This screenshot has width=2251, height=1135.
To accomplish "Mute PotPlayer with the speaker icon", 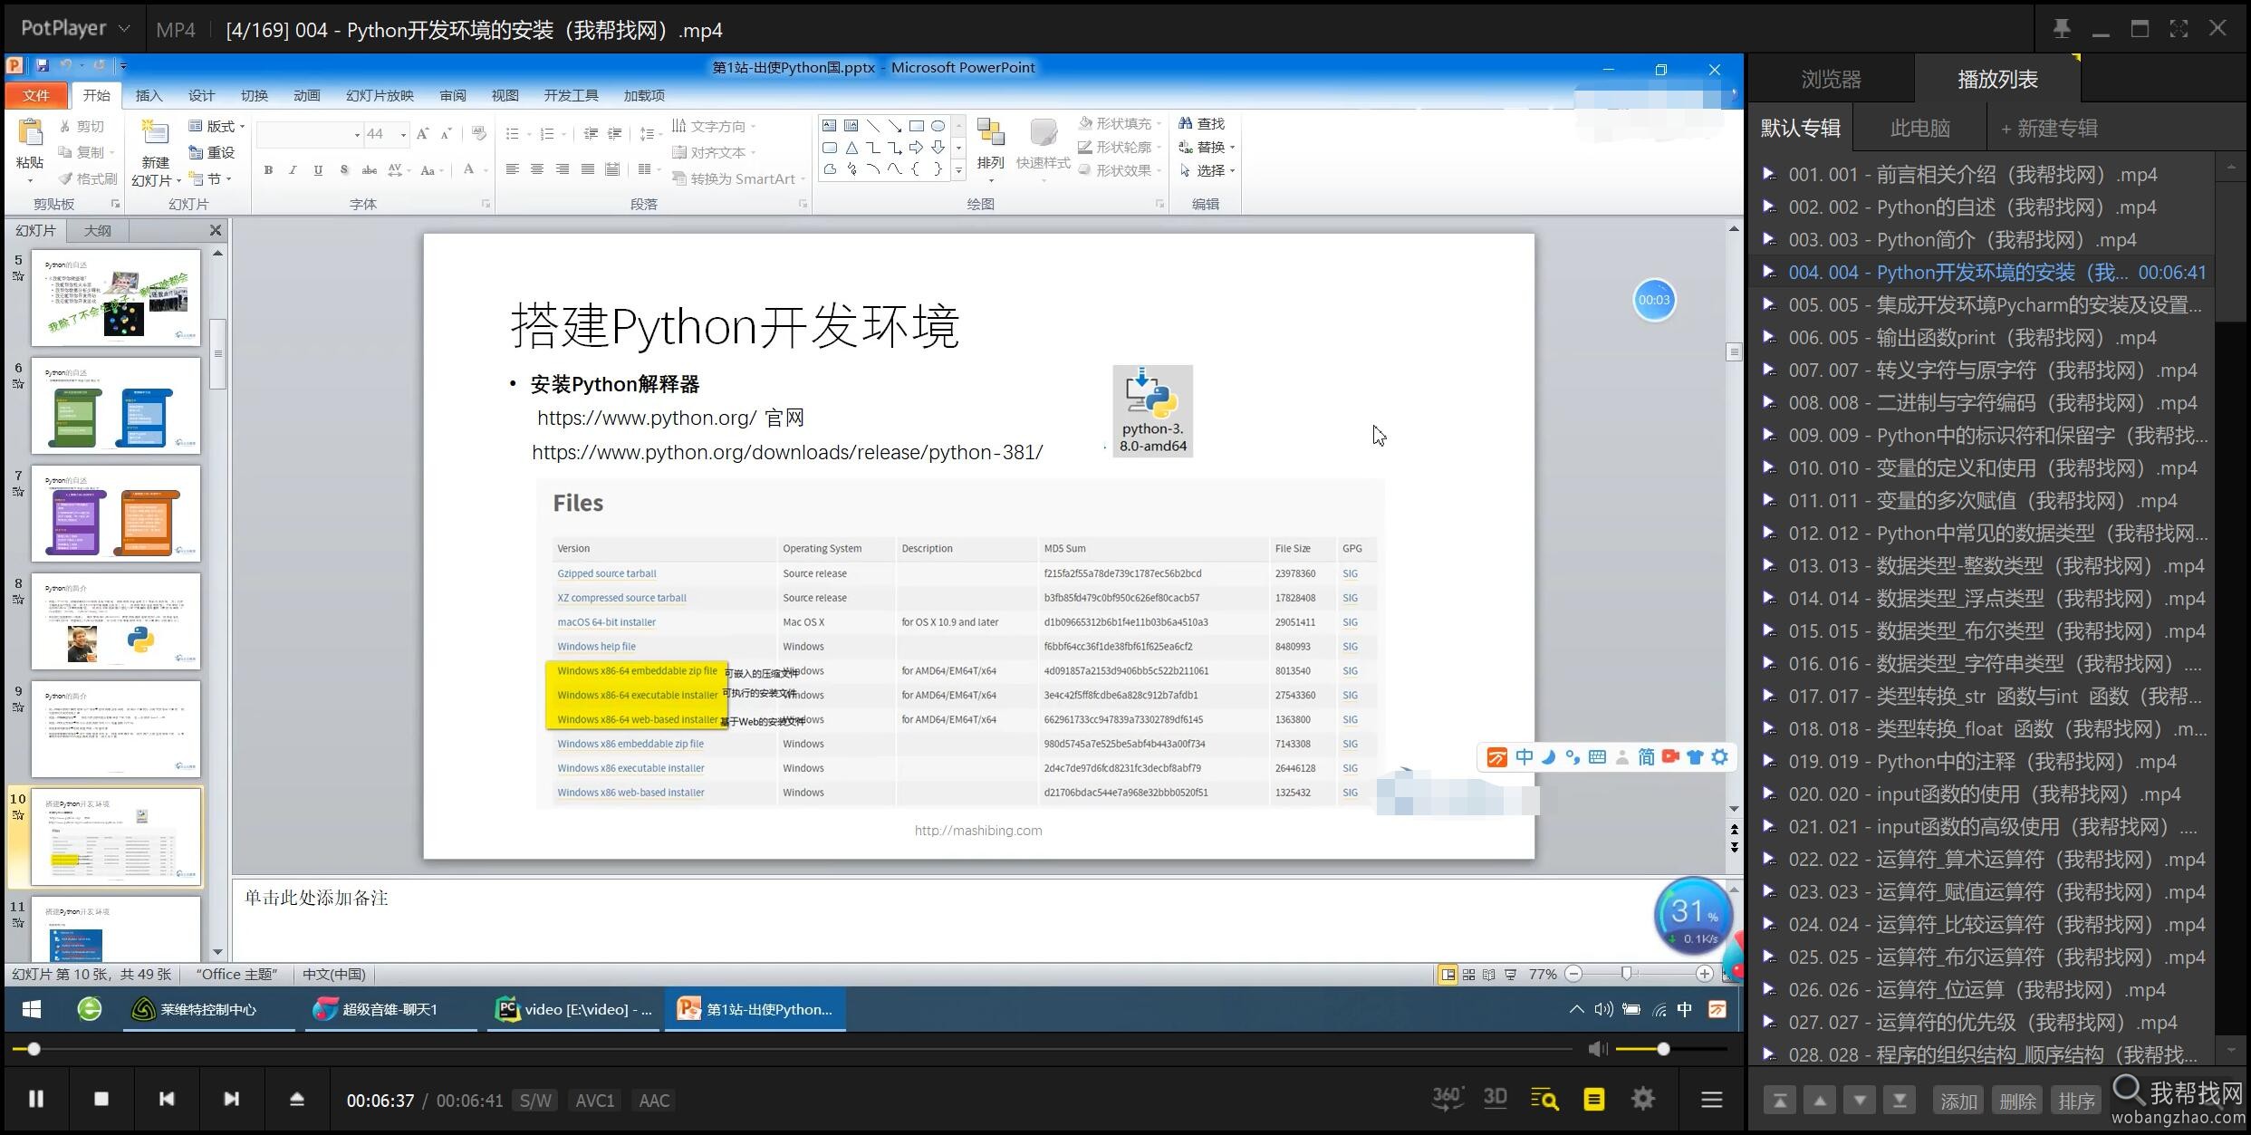I will coord(1597,1049).
